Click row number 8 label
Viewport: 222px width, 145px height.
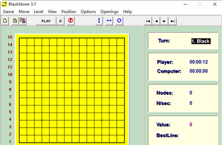[x=10, y=89]
